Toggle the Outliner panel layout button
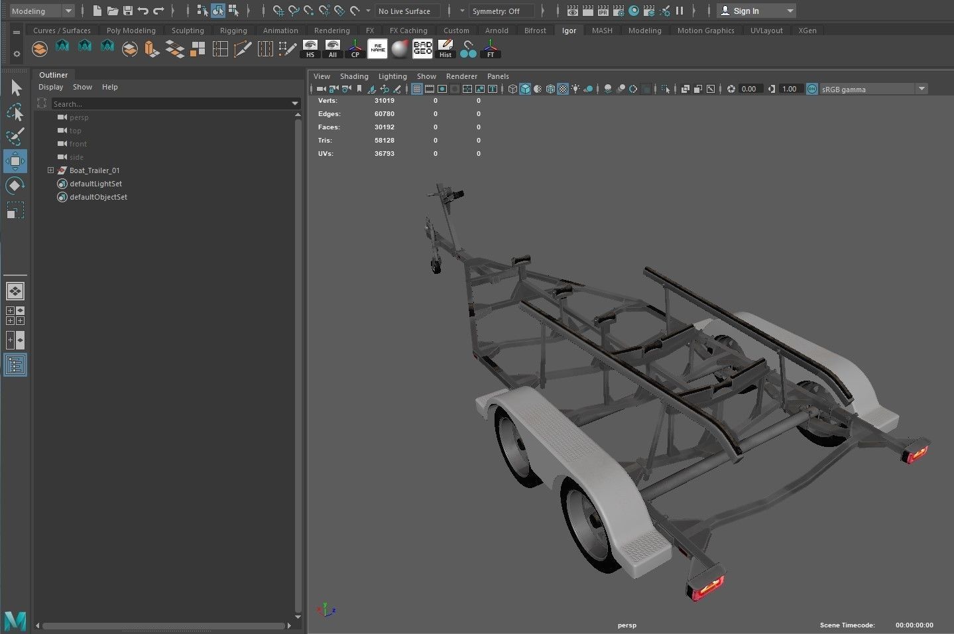Screen dimensions: 954x634 coord(15,365)
